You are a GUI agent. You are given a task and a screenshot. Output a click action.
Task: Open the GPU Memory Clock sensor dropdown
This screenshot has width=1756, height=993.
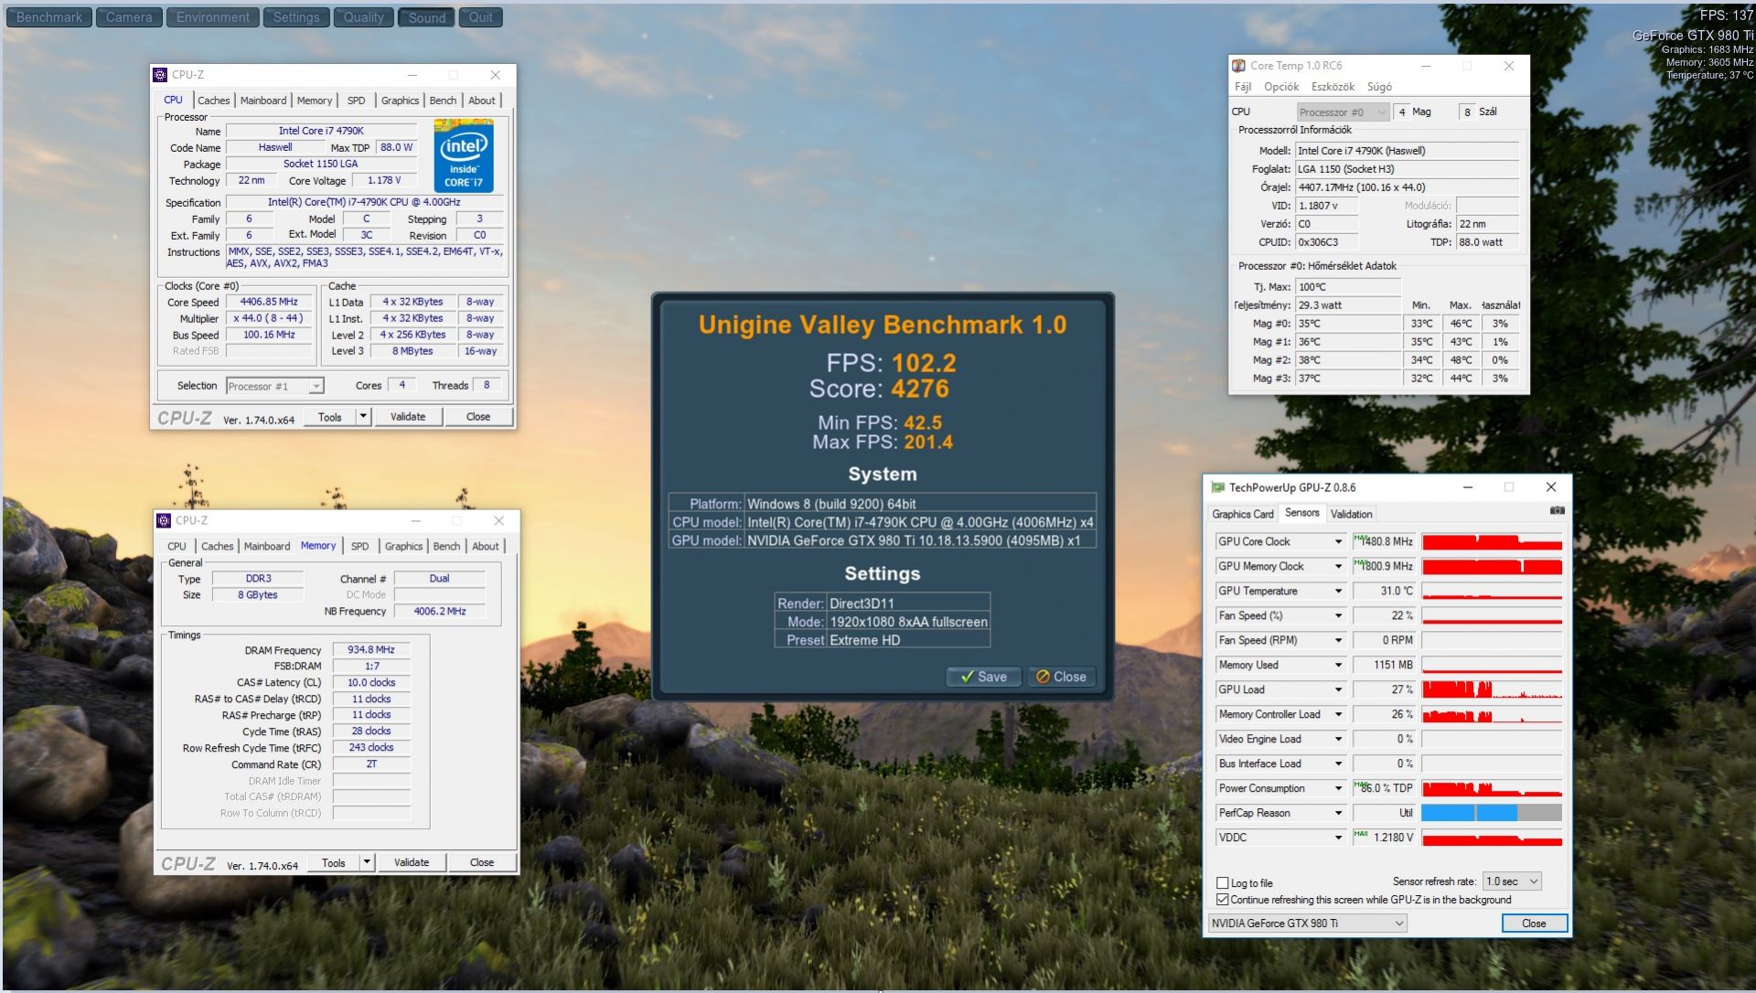point(1338,567)
